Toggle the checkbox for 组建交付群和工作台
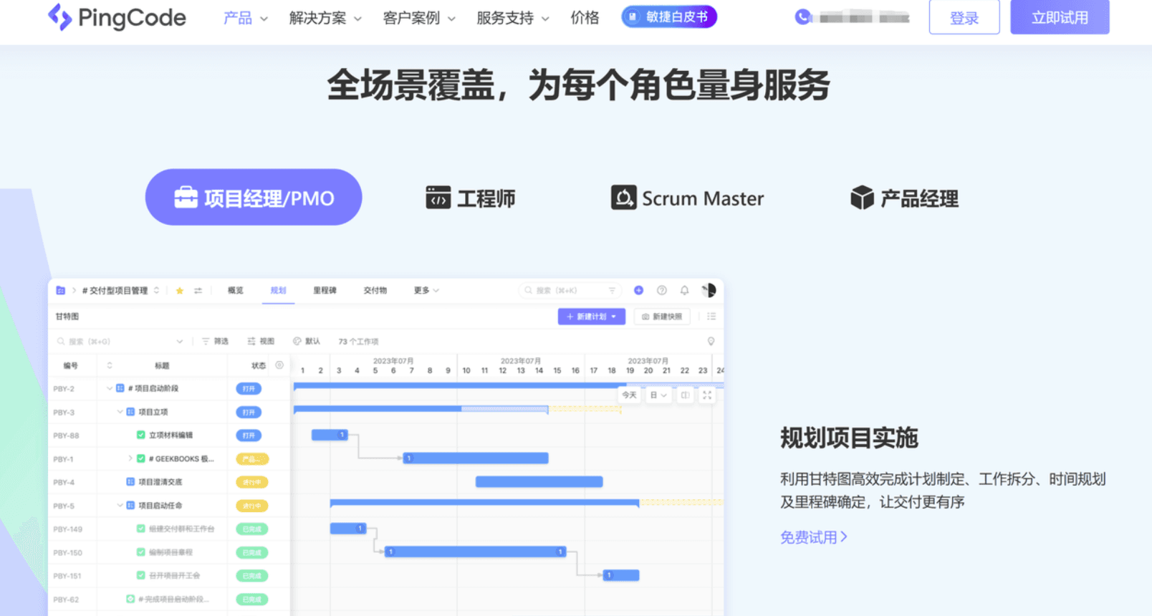Image resolution: width=1152 pixels, height=616 pixels. point(141,529)
